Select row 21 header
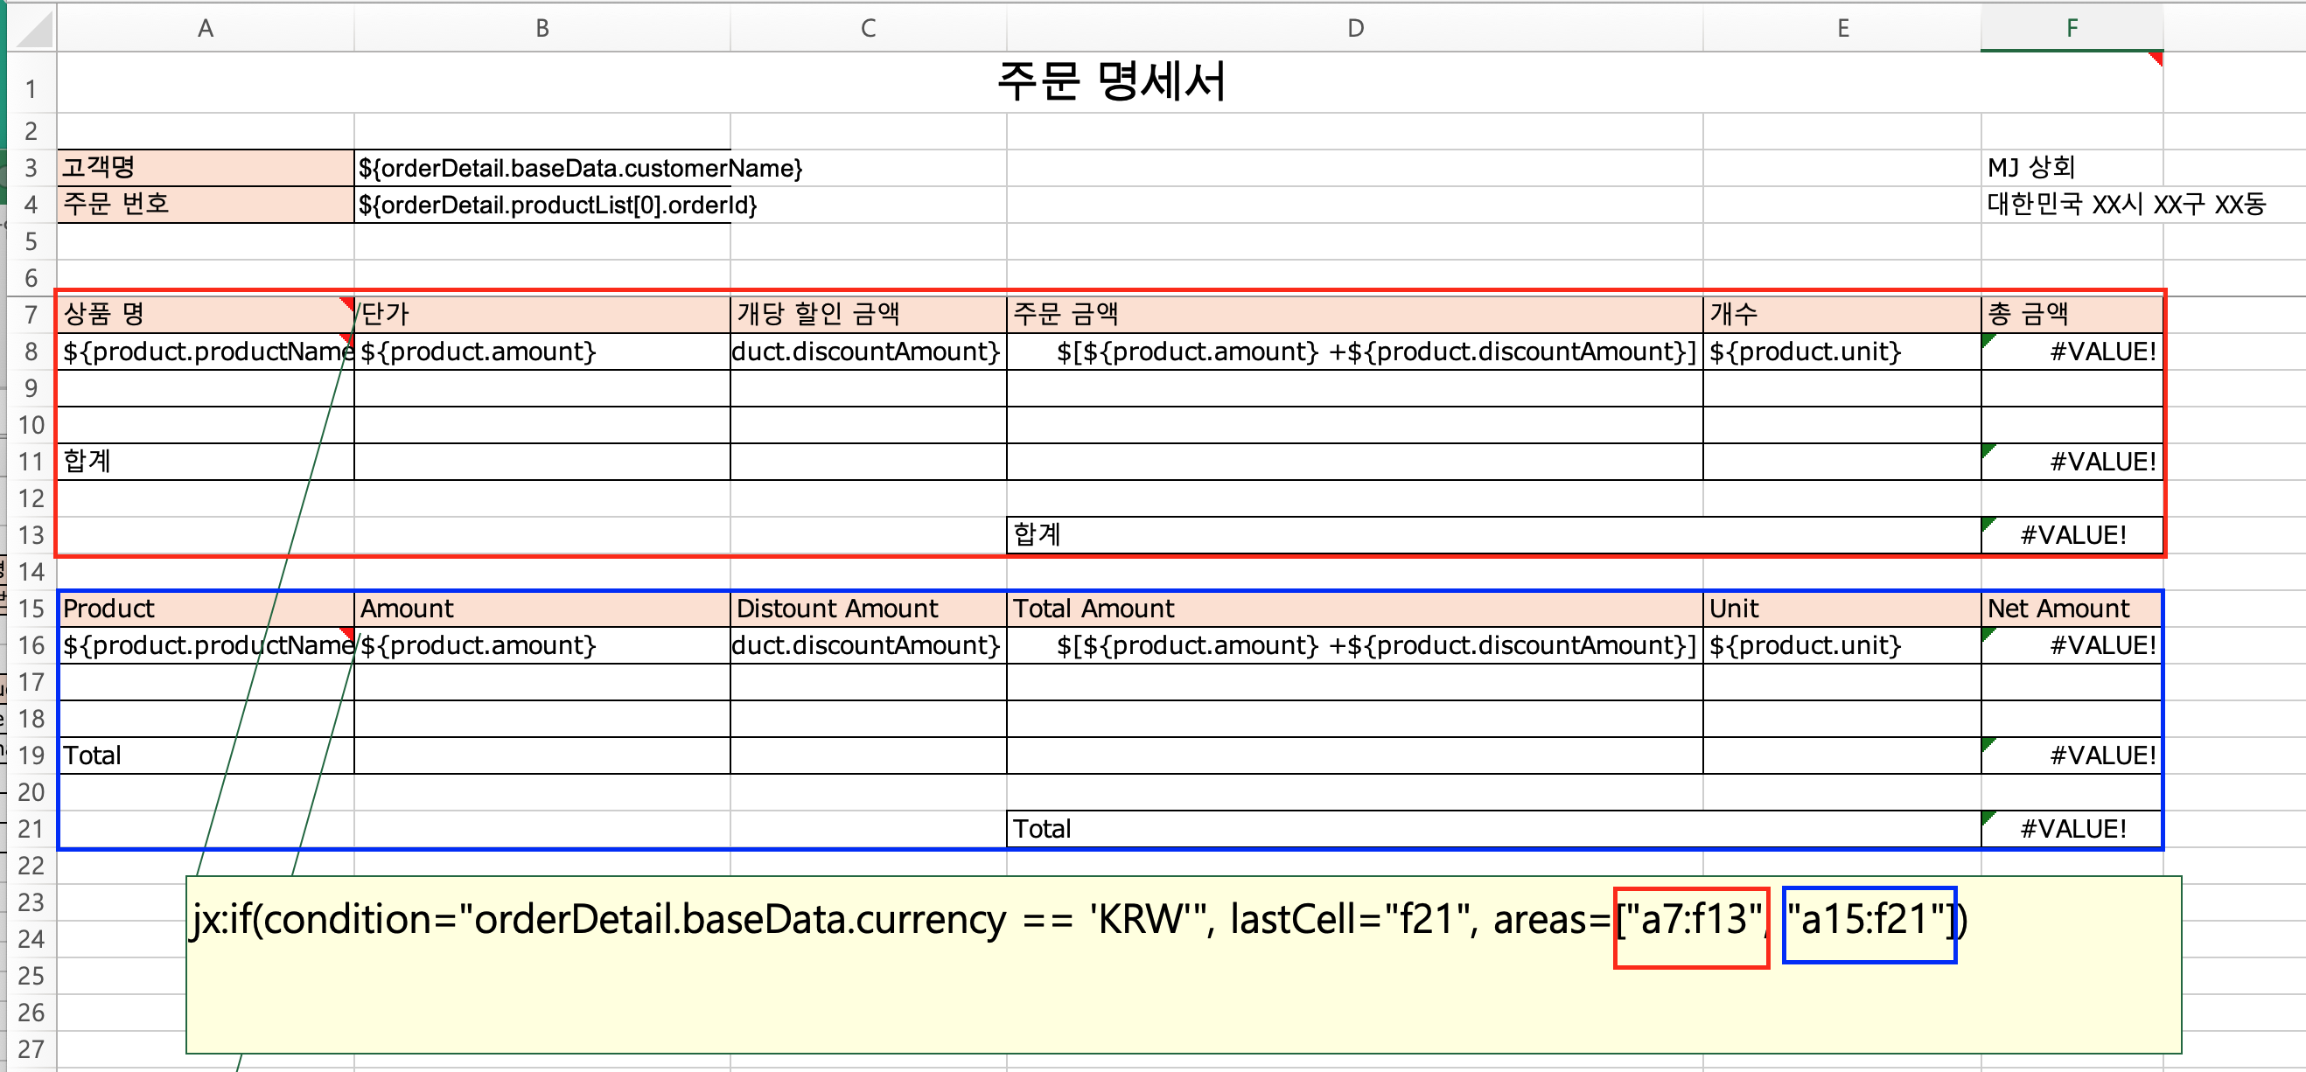 [31, 829]
